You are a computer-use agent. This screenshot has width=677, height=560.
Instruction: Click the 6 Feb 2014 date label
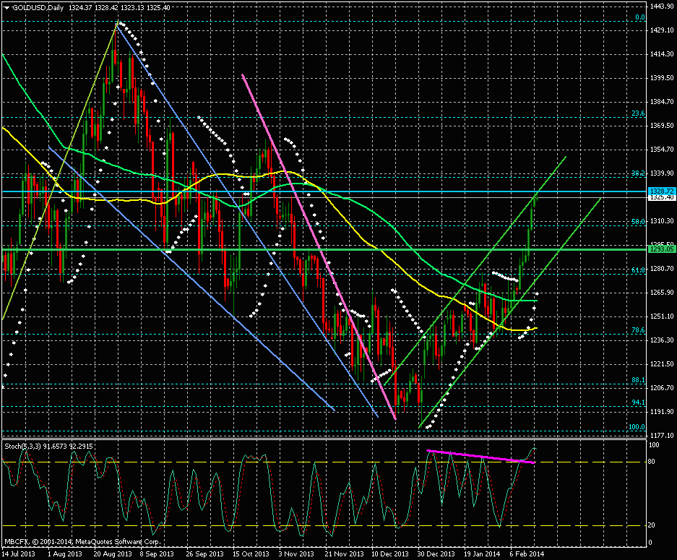[x=527, y=553]
